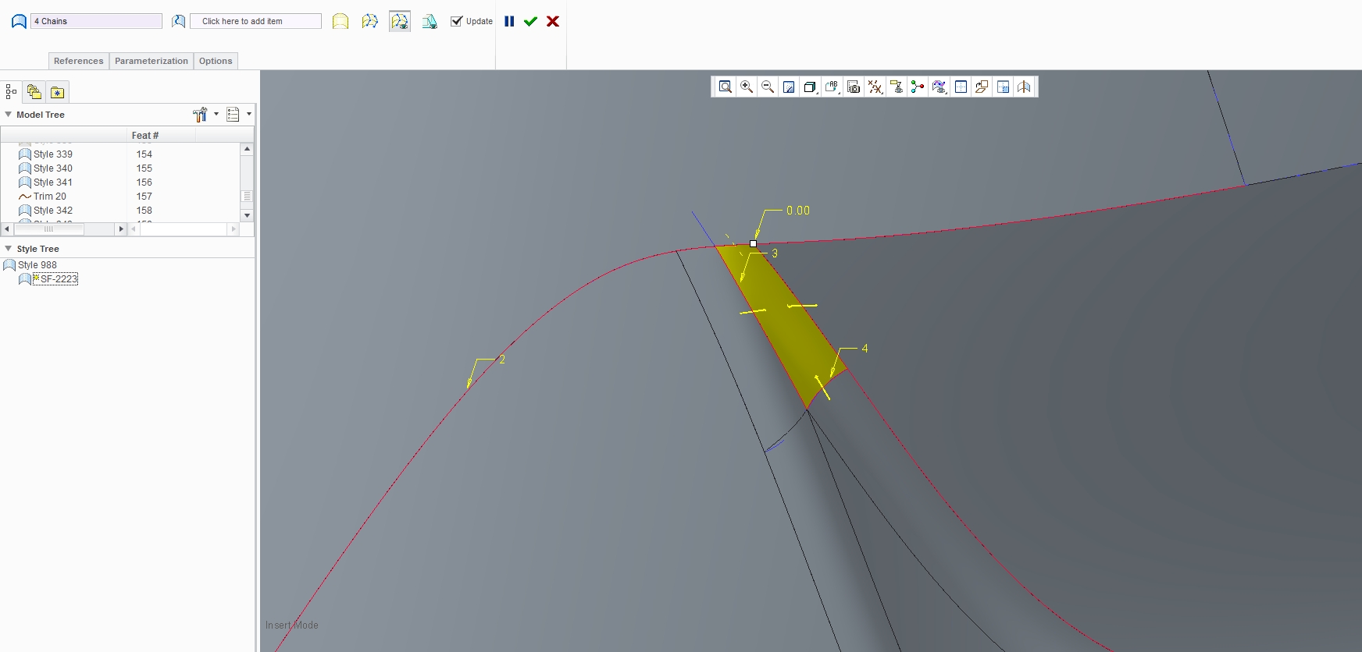Open the display style cube icon

(811, 87)
